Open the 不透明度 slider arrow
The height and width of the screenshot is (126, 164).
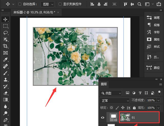click(x=158, y=100)
